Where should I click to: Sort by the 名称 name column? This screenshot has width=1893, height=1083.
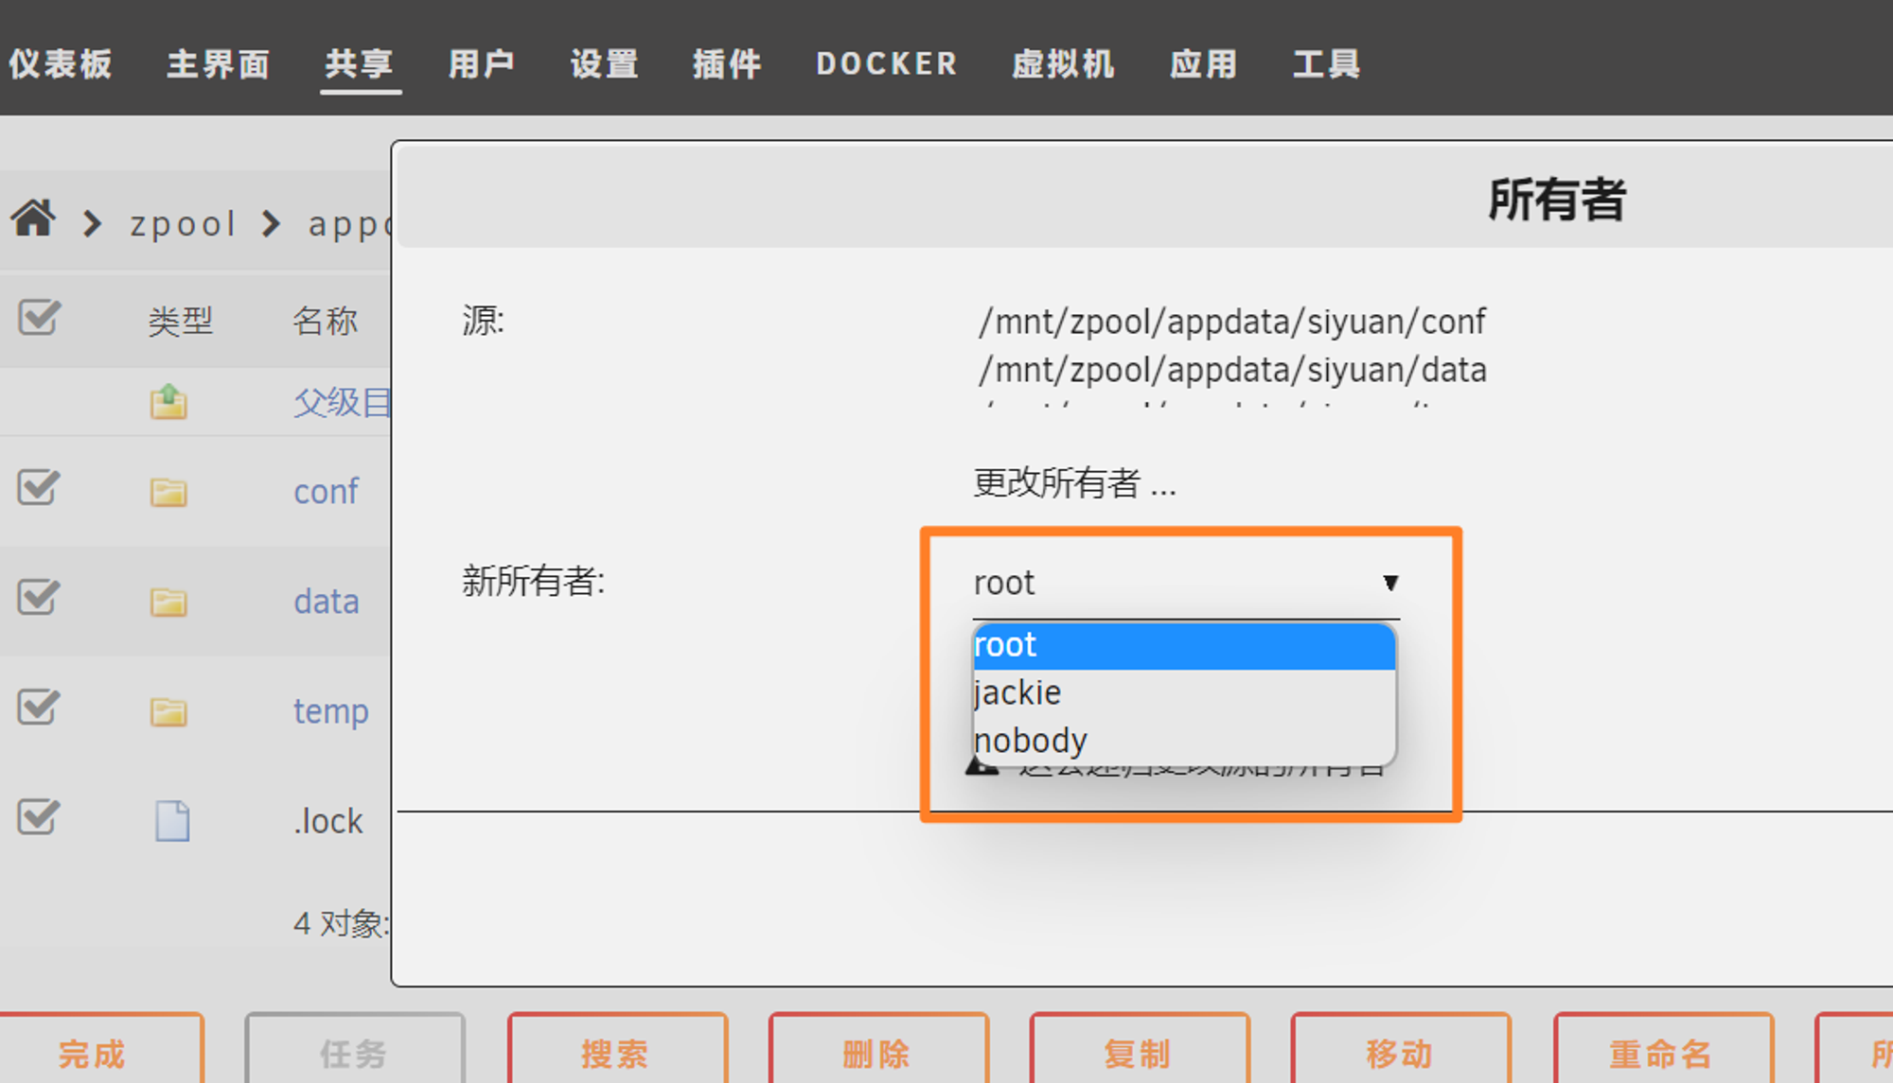pyautogui.click(x=325, y=322)
